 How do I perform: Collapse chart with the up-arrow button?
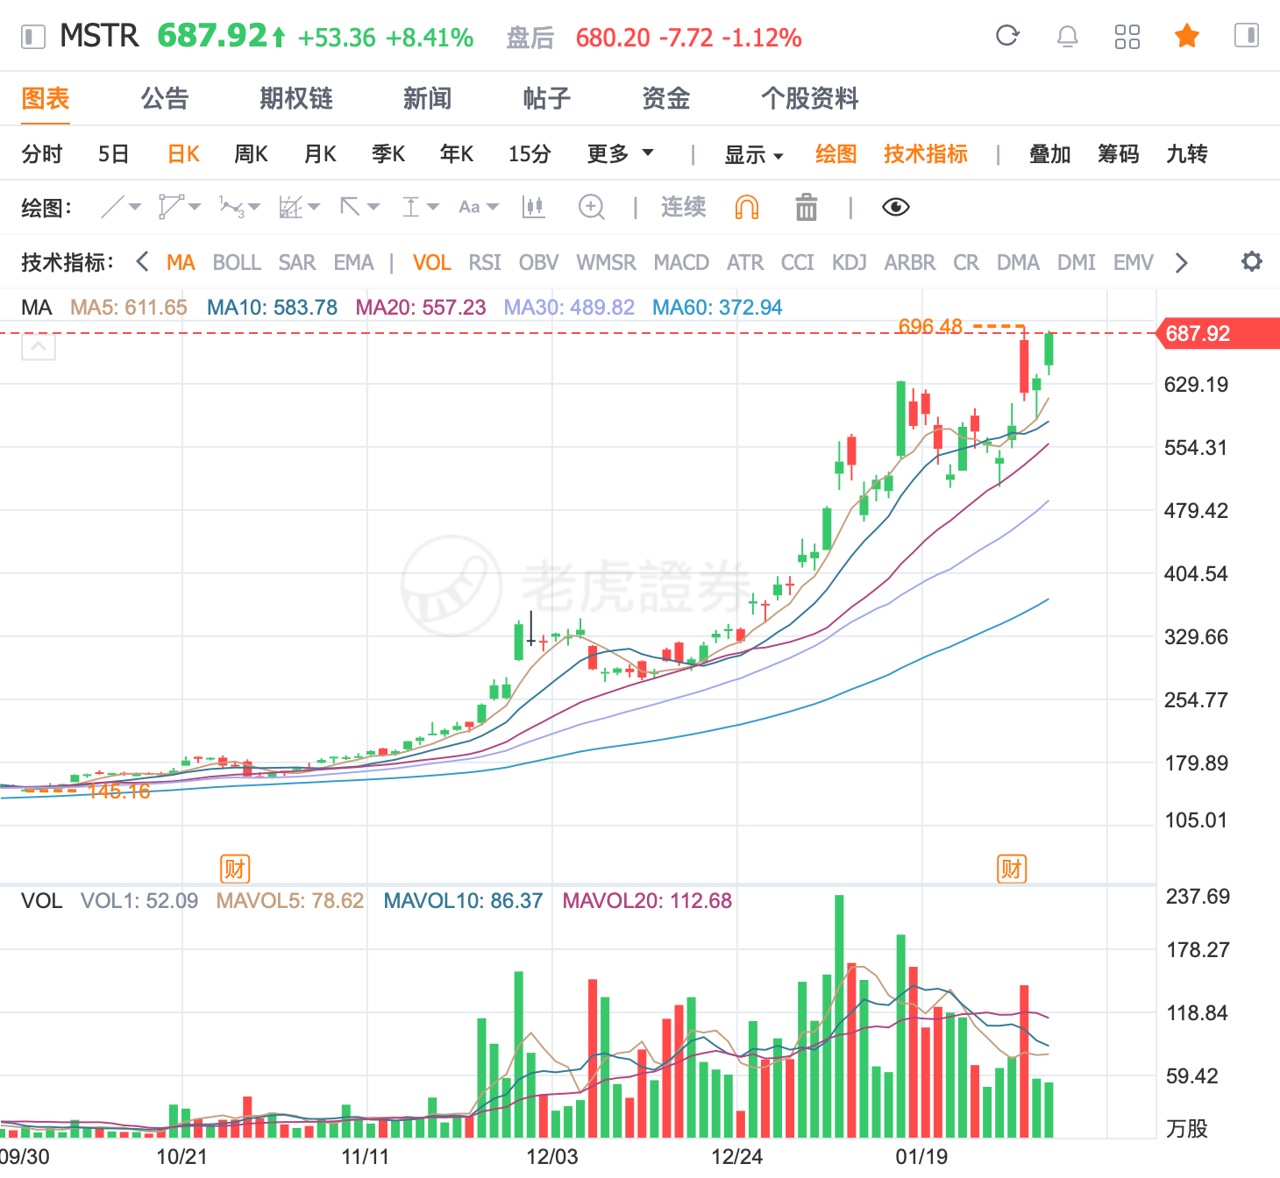coord(39,347)
